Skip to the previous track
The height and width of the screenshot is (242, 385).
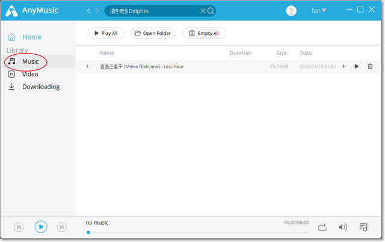click(19, 227)
